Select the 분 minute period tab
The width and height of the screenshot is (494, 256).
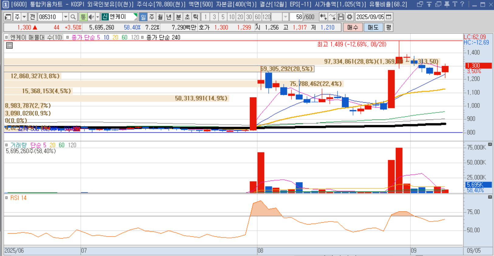[178, 17]
